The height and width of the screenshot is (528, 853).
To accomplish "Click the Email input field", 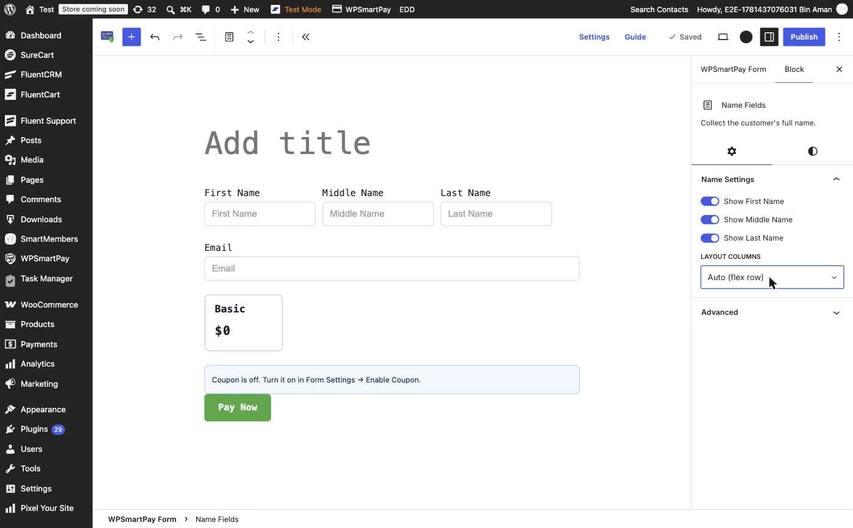I will [392, 269].
